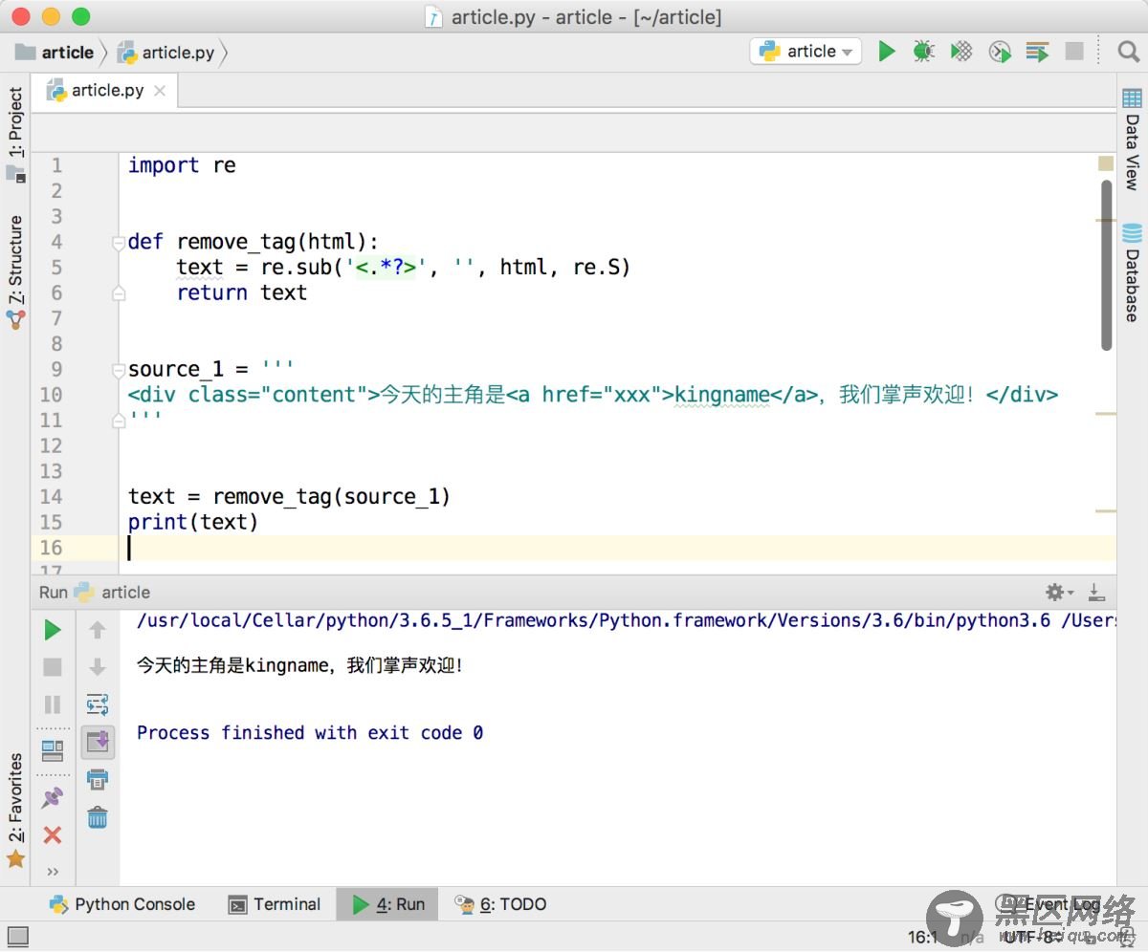Clear console output with the trash icon
This screenshot has height=952, width=1148.
point(98,817)
